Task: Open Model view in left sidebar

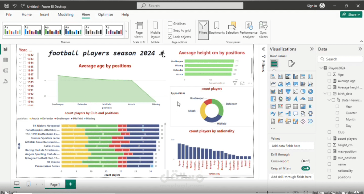Action: coord(5,71)
